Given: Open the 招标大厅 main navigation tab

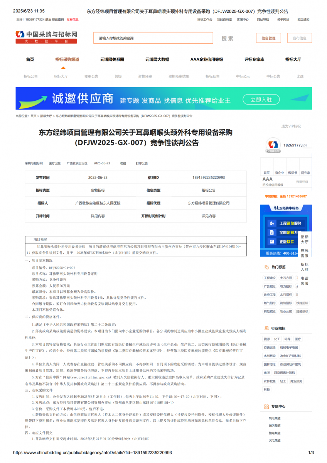Looking at the screenshot, I should click(293, 59).
